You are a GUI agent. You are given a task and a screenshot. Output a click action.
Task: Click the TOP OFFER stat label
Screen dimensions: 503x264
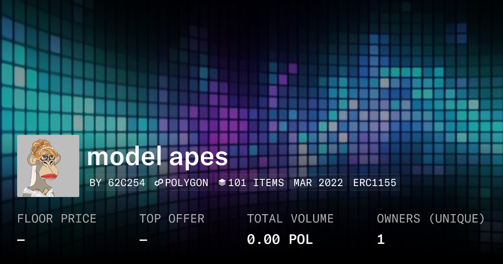[172, 218]
